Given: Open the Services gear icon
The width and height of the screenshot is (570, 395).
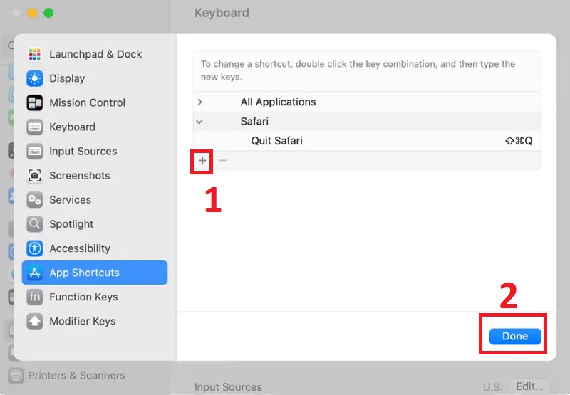Looking at the screenshot, I should point(35,199).
